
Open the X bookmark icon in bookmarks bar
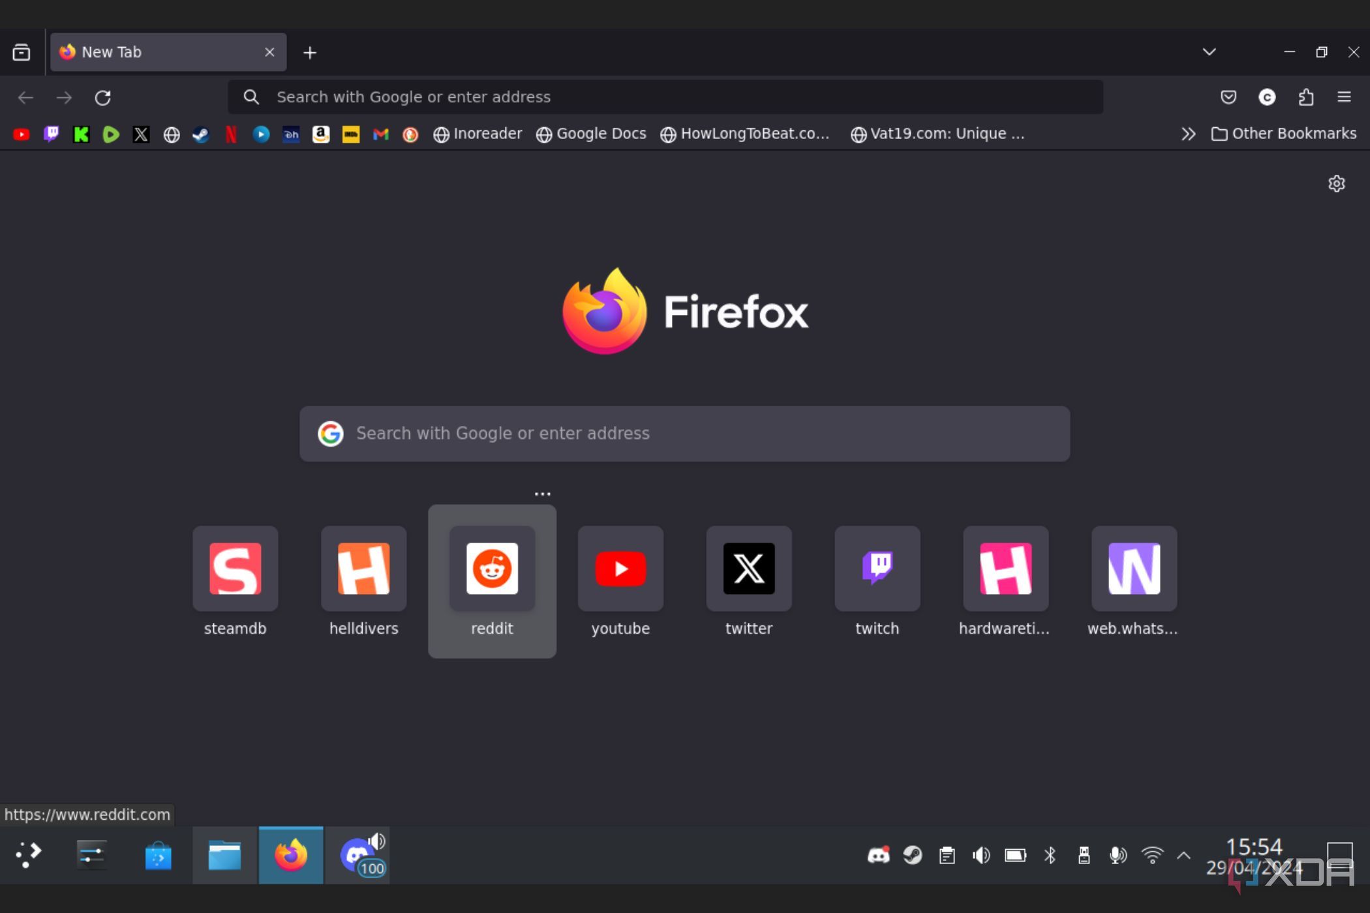pos(141,134)
